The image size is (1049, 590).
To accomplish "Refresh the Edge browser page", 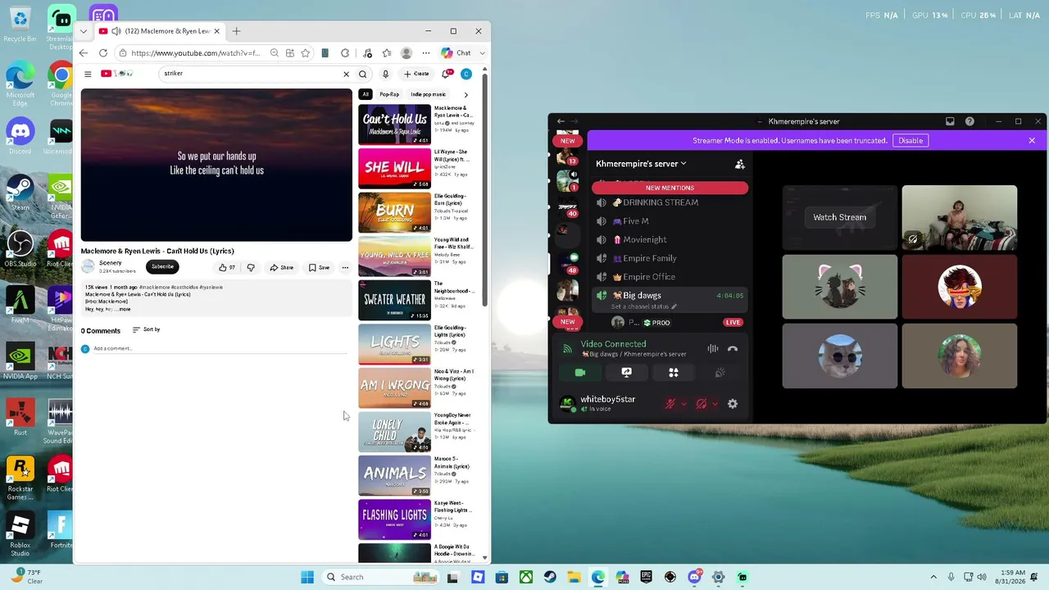I will point(103,53).
